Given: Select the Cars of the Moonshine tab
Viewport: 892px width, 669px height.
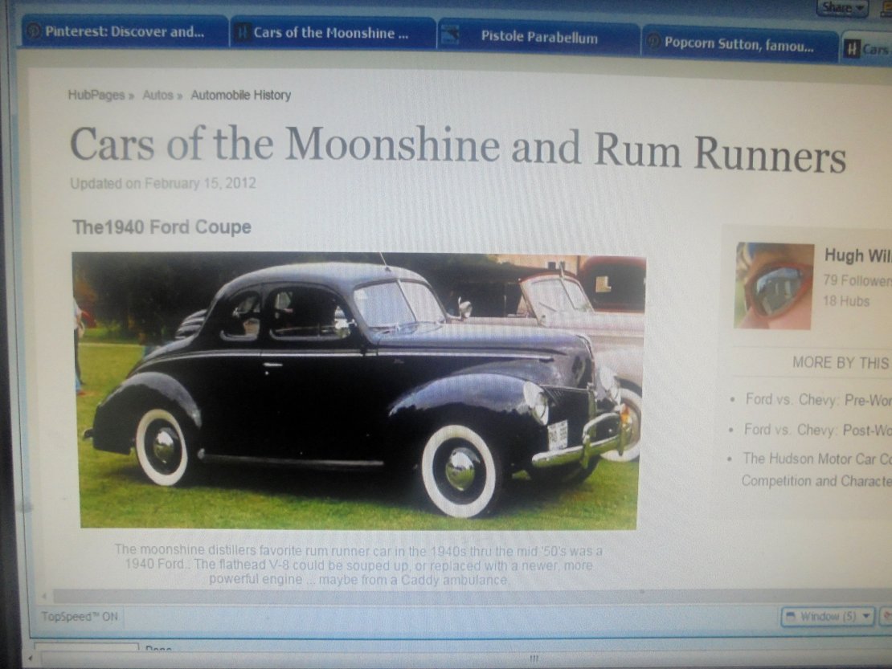Looking at the screenshot, I should 333,33.
